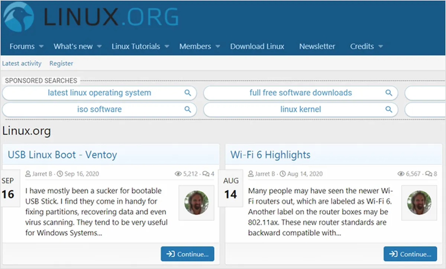
Task: Open the Wi-Fi 6 Highlights article title
Action: point(270,155)
